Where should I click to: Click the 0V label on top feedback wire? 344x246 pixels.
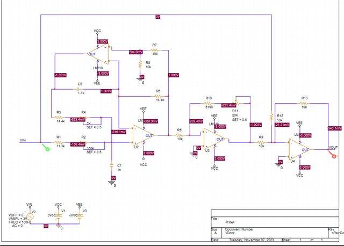tap(157, 17)
